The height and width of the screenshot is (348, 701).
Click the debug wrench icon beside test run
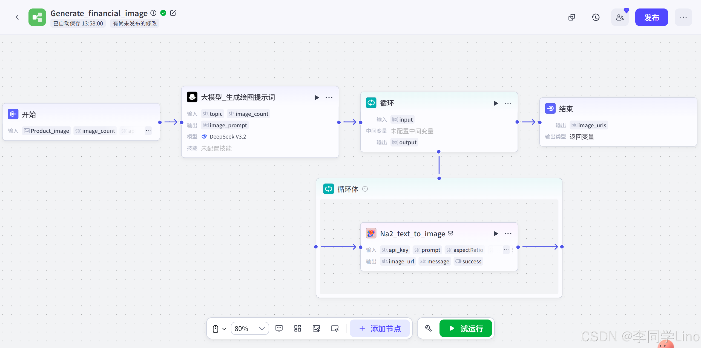(429, 328)
